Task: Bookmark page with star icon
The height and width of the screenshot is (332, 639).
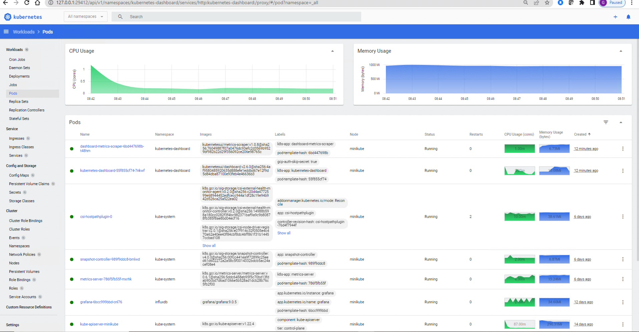Action: pos(547,3)
